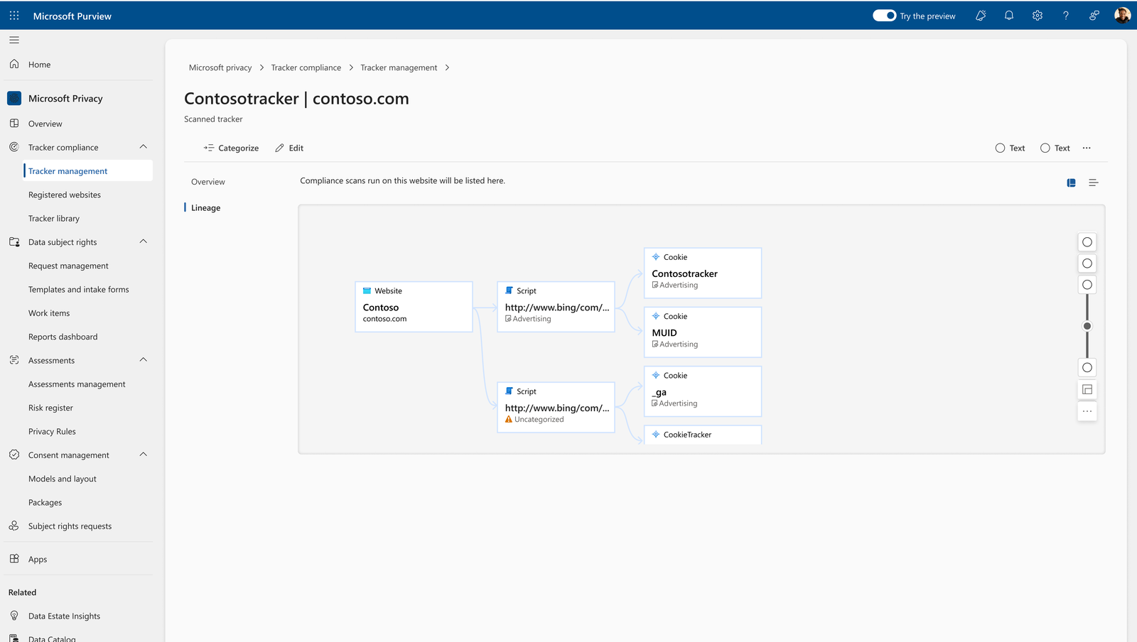
Task: Toggle Try the preview switch
Action: [x=884, y=16]
